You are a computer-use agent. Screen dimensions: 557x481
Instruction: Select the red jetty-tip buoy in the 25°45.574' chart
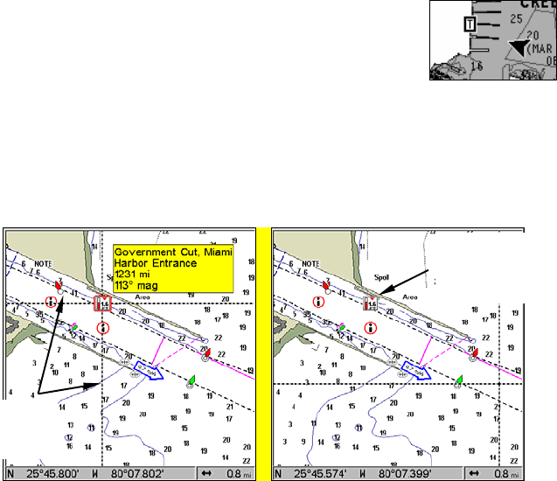474,355
